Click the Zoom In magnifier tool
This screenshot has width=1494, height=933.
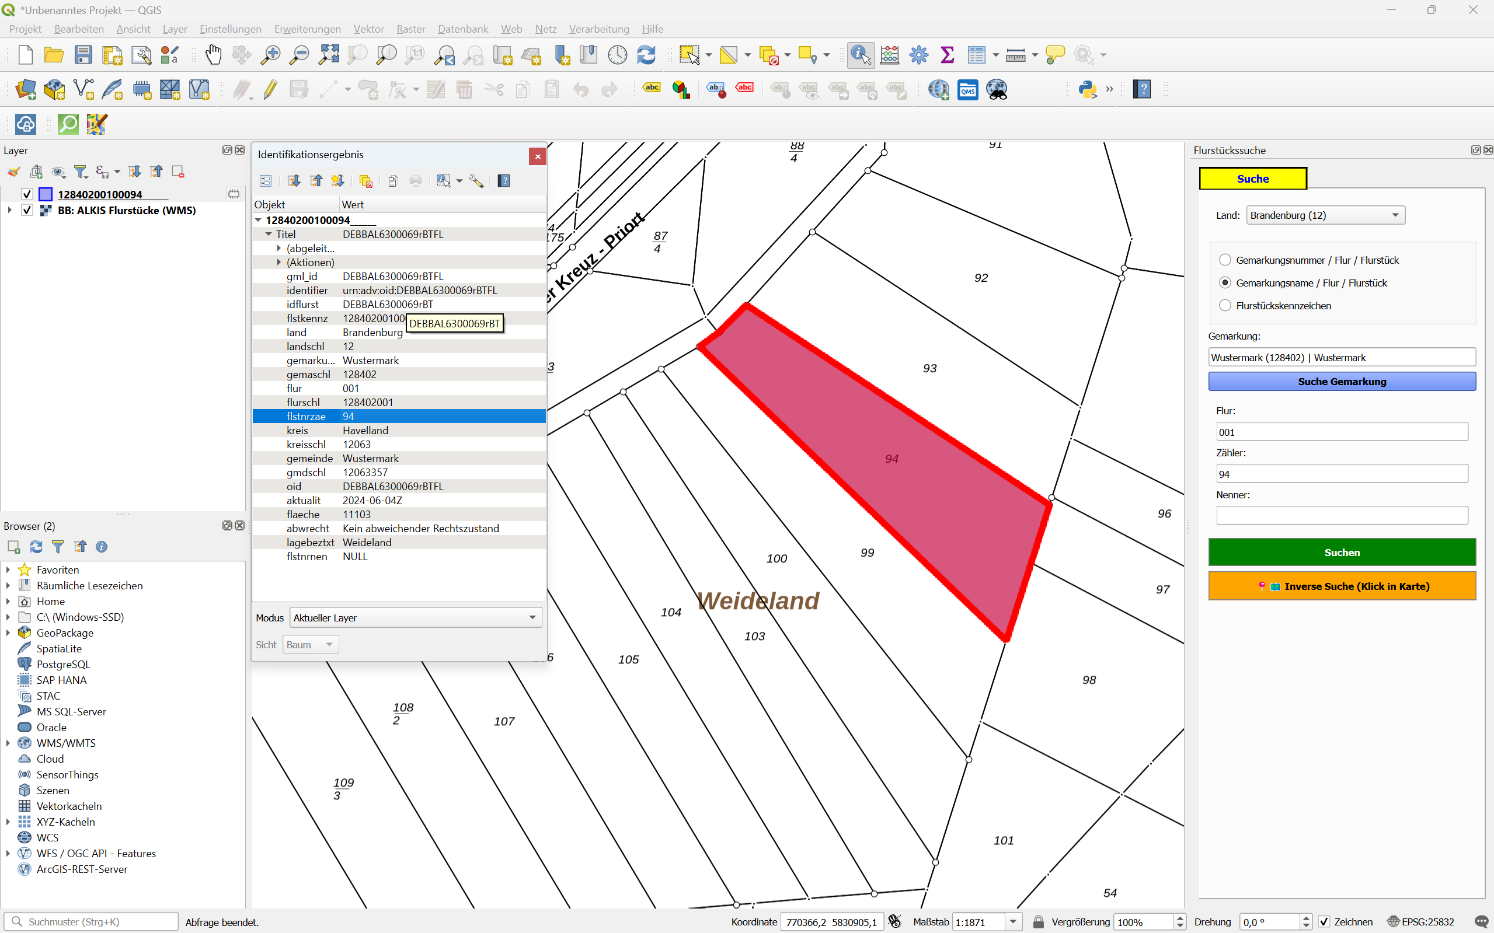click(x=270, y=55)
